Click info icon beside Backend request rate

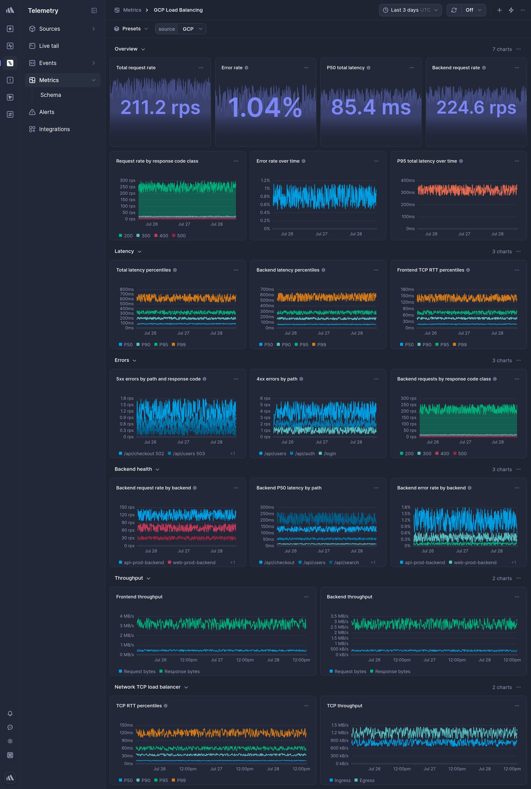(x=484, y=68)
